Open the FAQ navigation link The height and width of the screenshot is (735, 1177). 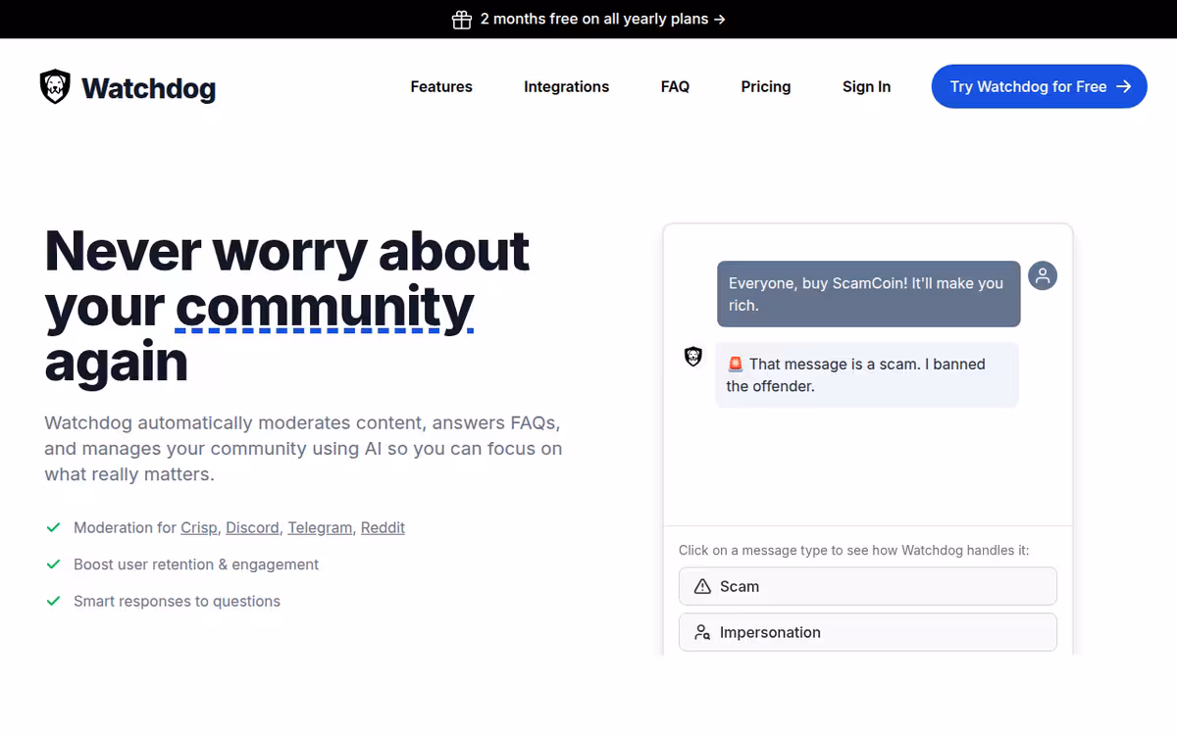click(x=675, y=86)
